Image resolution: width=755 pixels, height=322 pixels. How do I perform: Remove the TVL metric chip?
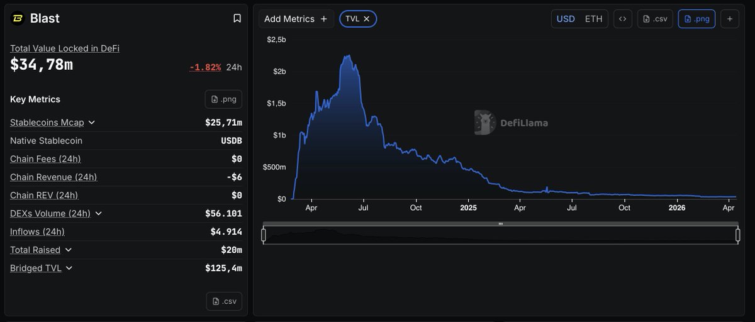[x=366, y=19]
